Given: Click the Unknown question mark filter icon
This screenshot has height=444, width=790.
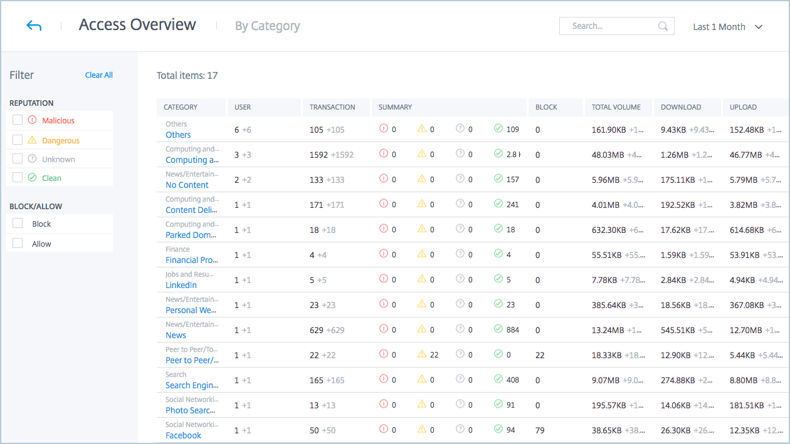Looking at the screenshot, I should coord(33,159).
